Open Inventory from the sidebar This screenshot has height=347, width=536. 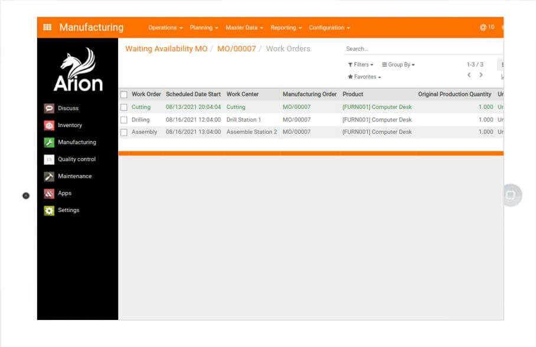[70, 125]
